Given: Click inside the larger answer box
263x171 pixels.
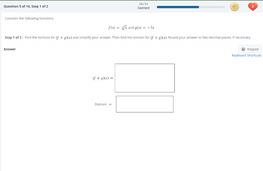Looking at the screenshot, I should 145,78.
